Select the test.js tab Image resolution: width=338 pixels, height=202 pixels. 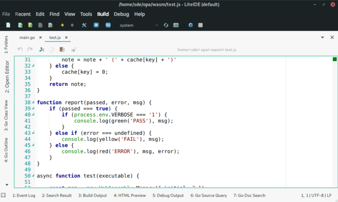pyautogui.click(x=55, y=38)
